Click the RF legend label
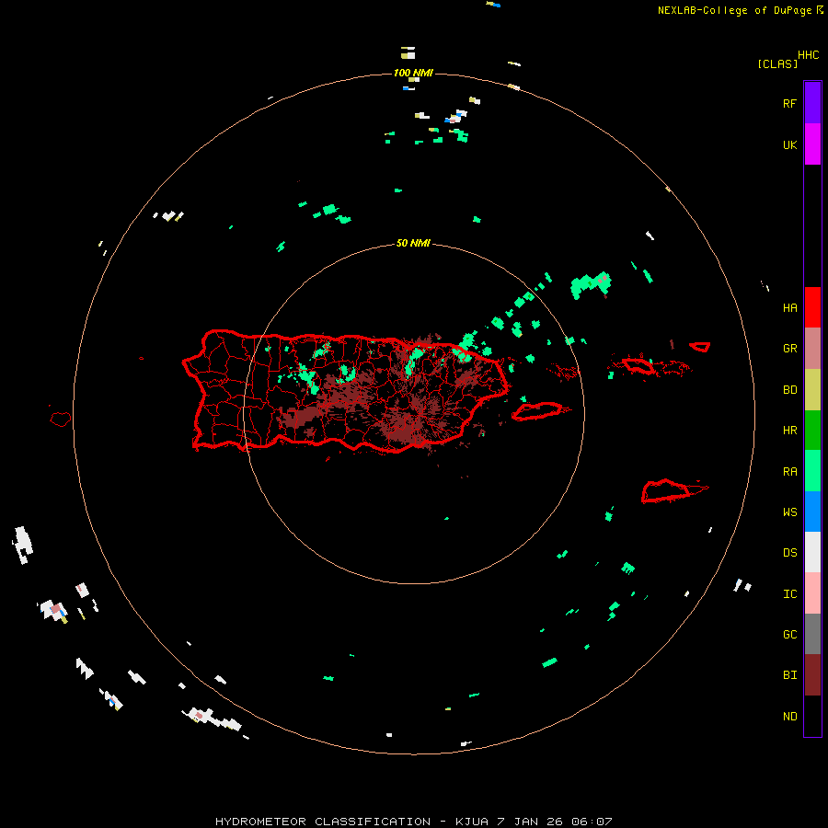 [x=789, y=103]
